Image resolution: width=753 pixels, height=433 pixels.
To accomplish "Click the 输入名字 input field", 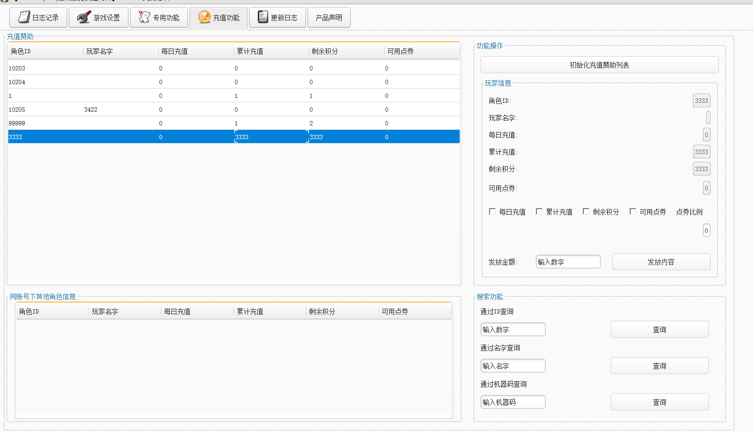I will coord(513,366).
